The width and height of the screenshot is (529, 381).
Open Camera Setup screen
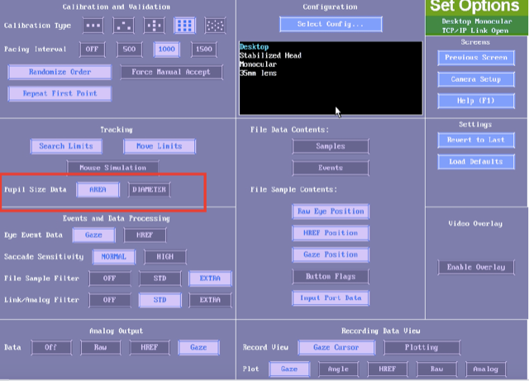(476, 79)
